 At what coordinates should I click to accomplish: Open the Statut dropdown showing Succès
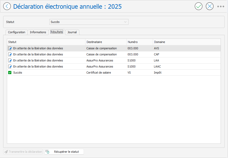pos(89,22)
